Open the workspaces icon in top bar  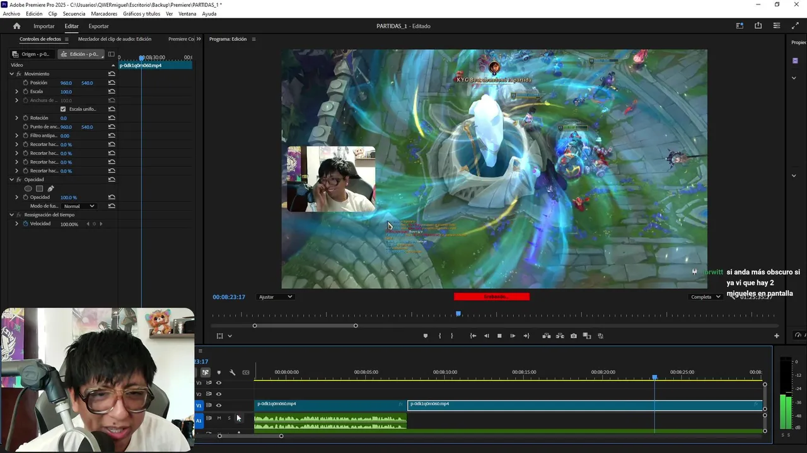(740, 26)
